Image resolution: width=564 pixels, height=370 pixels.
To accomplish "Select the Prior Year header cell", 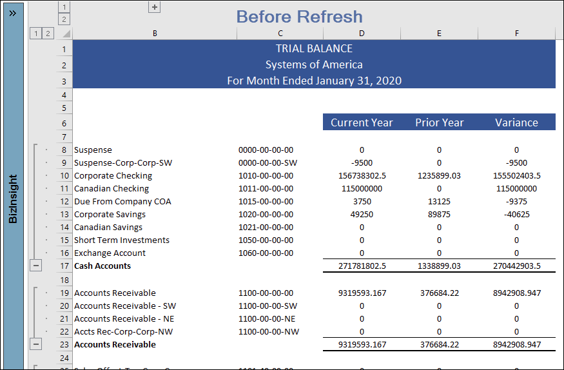I will (439, 122).
